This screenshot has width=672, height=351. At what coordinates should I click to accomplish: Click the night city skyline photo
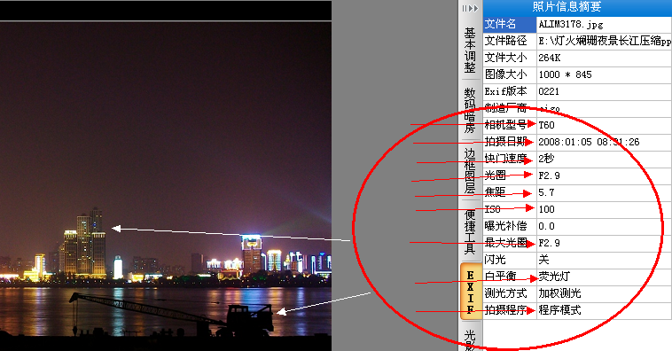(x=166, y=180)
